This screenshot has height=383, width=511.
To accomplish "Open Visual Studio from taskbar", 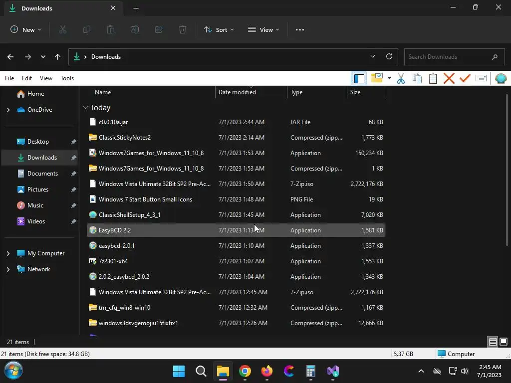I will coord(333,371).
